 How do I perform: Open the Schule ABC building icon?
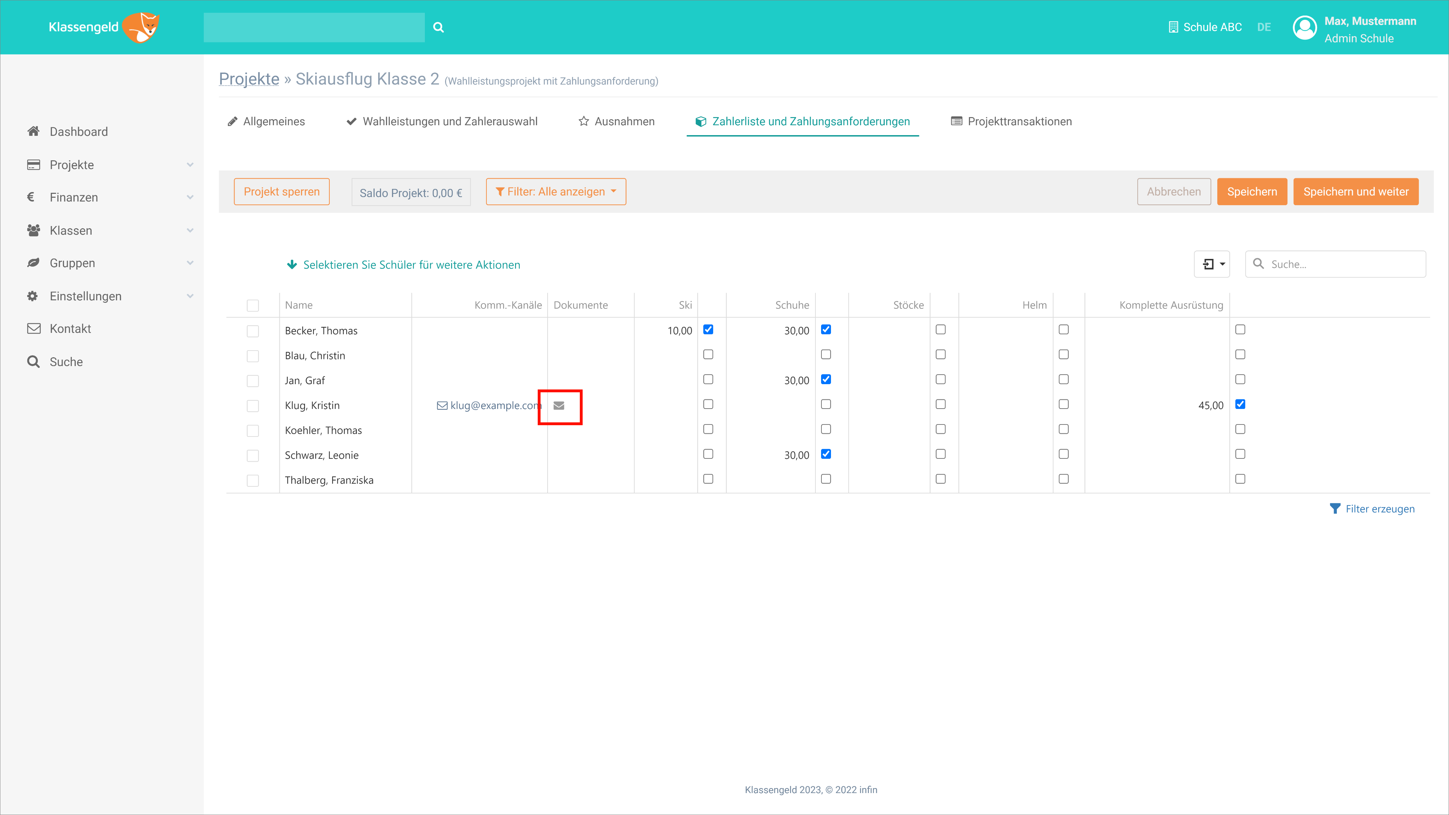coord(1173,27)
